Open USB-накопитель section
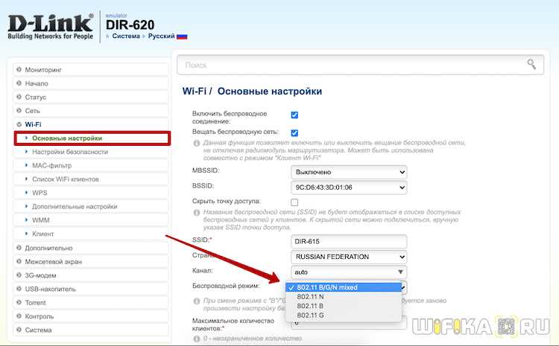The height and width of the screenshot is (346, 559). pos(91,289)
